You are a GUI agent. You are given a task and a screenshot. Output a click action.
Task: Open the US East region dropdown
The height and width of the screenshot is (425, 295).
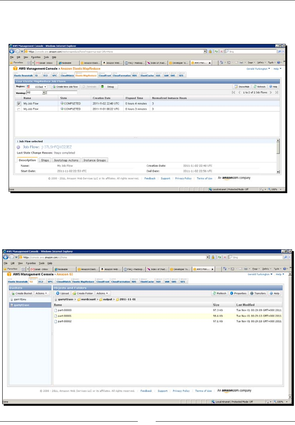click(x=37, y=87)
